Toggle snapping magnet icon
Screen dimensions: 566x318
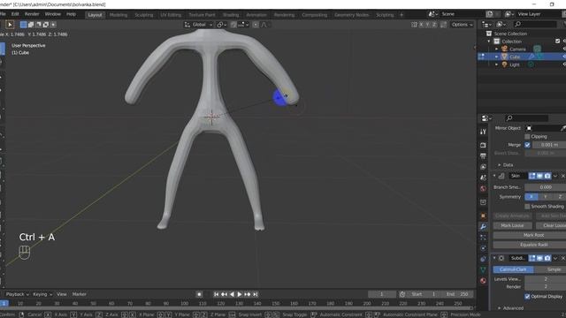coord(233,25)
